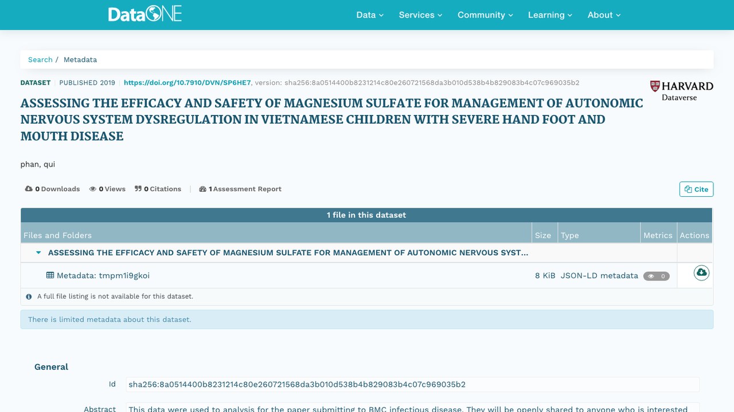Click the 8 KiB file size

point(545,276)
